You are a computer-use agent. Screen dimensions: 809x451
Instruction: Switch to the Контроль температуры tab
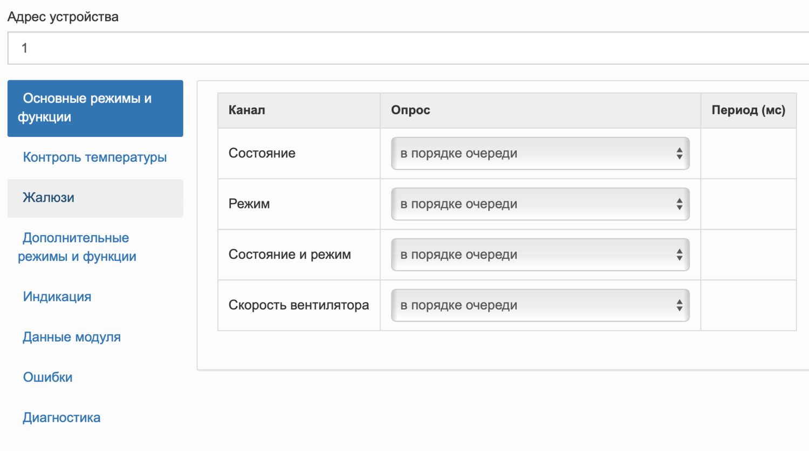(95, 157)
